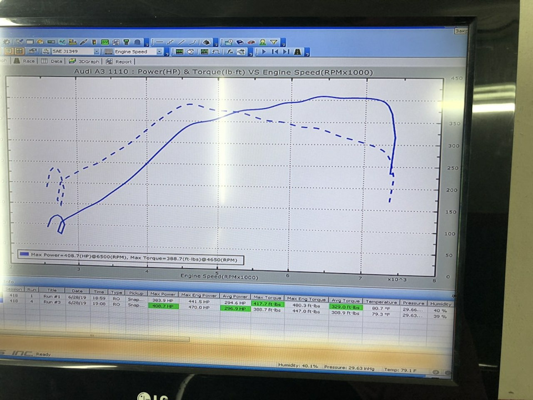Click the blank window rectangle icon
Viewport: 533px width, 400px height.
pyautogui.click(x=30, y=42)
